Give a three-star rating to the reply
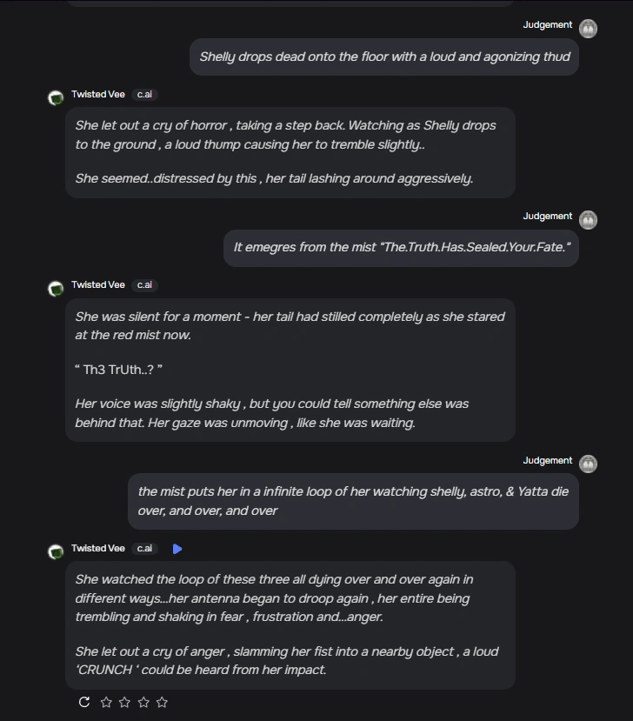The height and width of the screenshot is (721, 633). point(143,702)
